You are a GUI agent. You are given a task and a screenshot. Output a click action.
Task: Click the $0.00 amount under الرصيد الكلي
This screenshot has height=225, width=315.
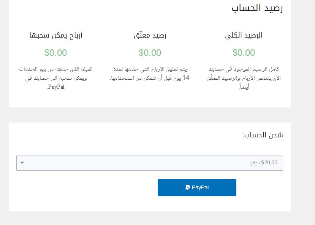pos(244,53)
